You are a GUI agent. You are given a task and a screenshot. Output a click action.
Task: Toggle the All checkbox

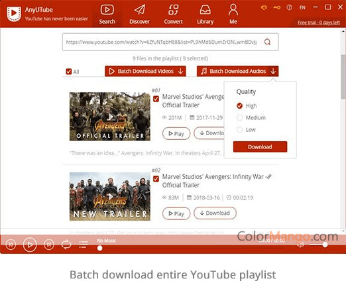(69, 72)
